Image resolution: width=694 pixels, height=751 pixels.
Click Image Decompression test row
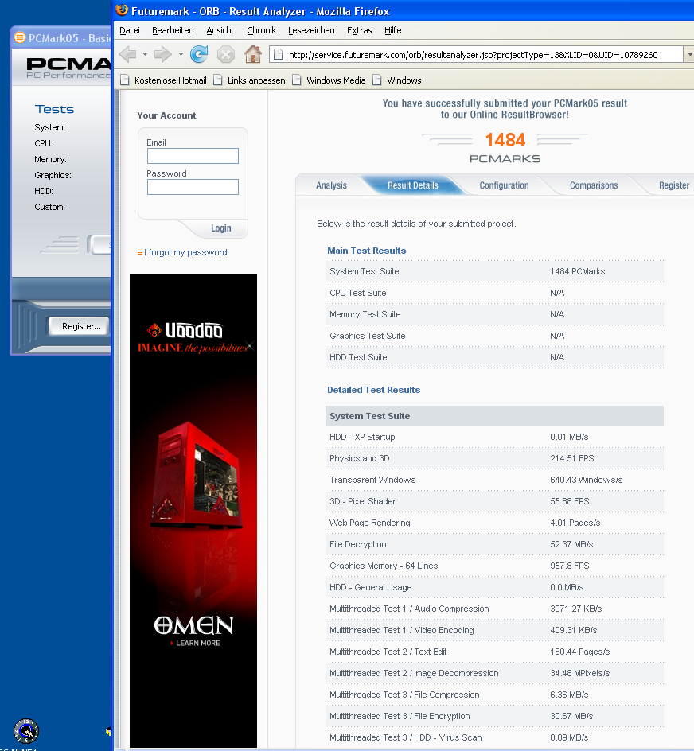[494, 675]
